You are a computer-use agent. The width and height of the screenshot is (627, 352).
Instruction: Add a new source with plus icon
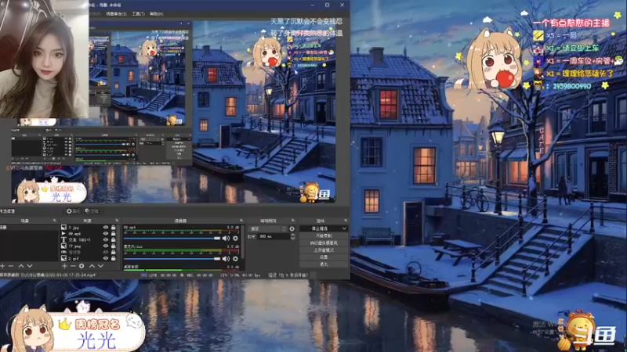pos(64,266)
